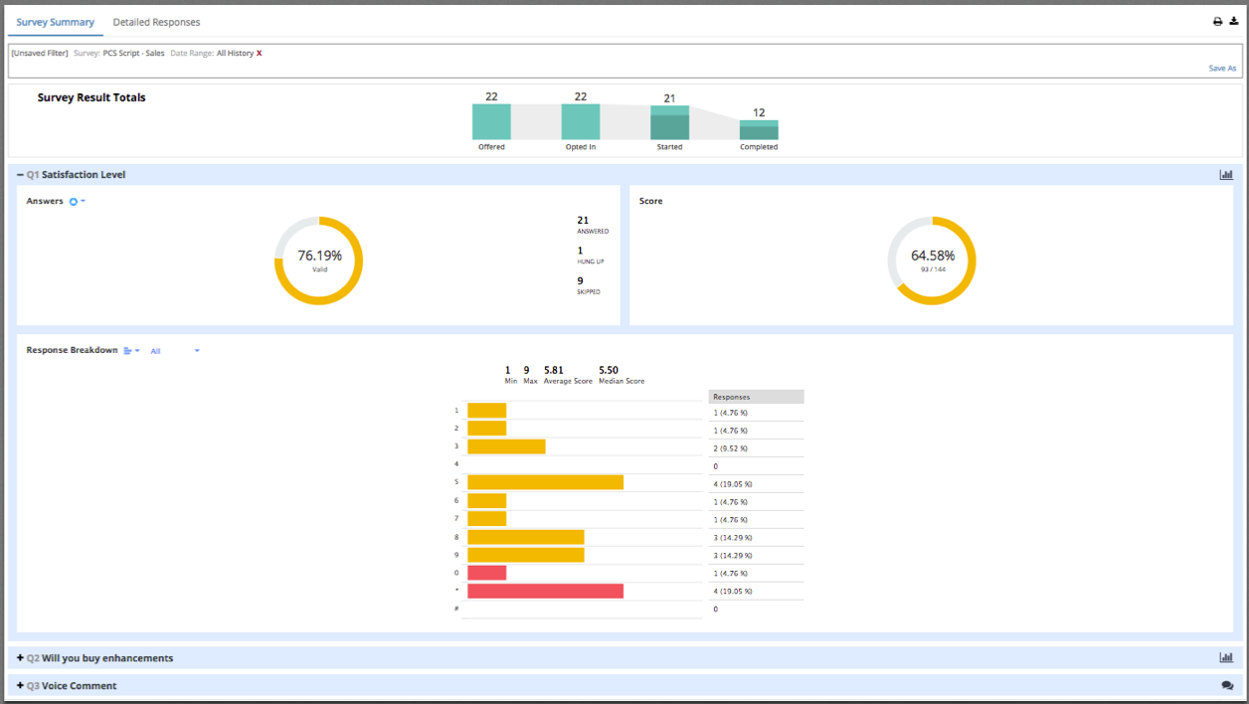Switch to the Detailed Responses tab
This screenshot has width=1249, height=704.
156,22
